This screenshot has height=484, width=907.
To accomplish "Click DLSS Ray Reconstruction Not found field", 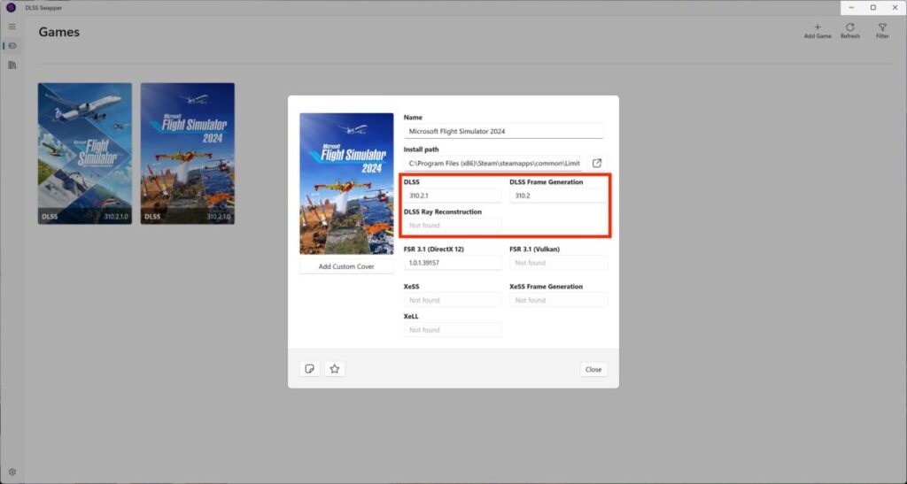I will (x=453, y=226).
